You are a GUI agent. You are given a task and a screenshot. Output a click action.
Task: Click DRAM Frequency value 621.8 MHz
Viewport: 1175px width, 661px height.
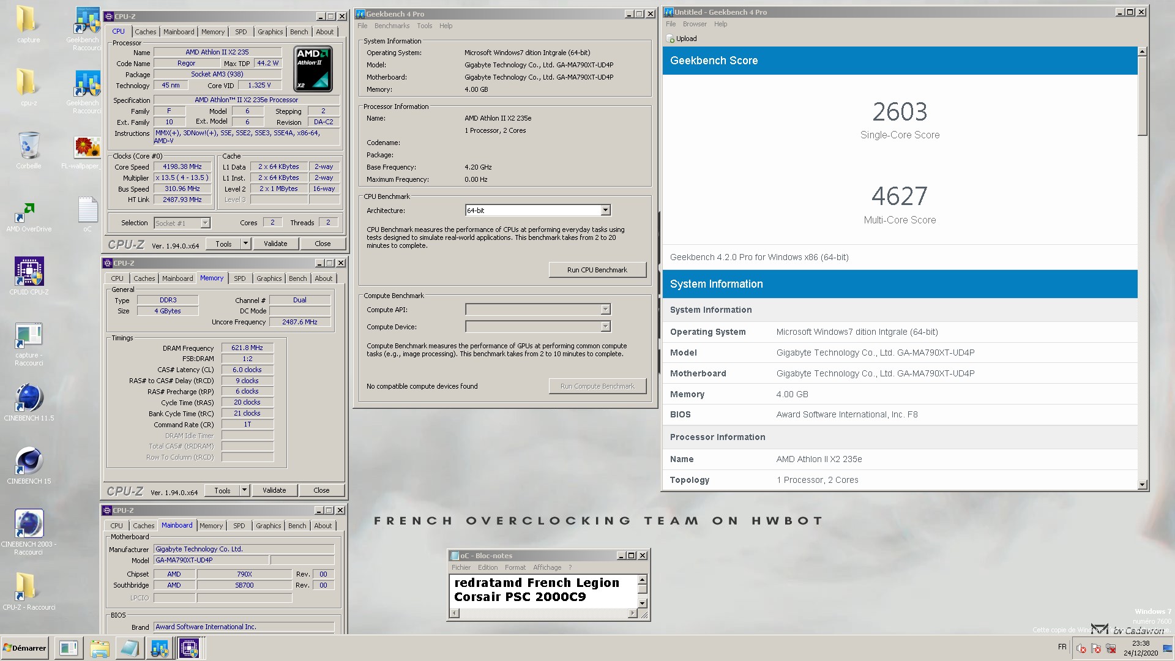(247, 348)
